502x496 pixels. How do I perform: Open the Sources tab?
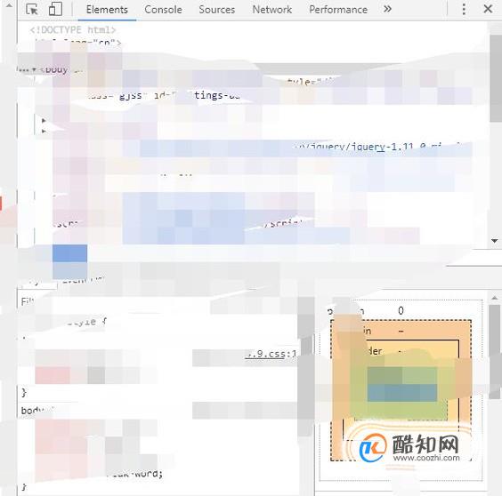[217, 10]
